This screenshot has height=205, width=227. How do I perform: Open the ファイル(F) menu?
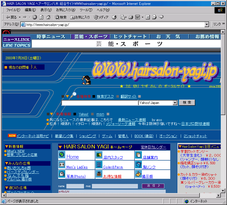click(x=13, y=10)
